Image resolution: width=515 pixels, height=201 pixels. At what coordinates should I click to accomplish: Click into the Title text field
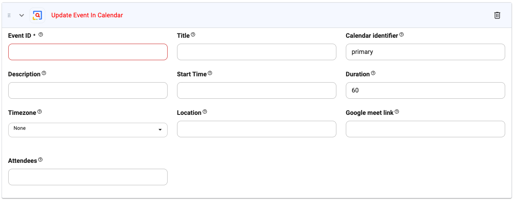coord(257,52)
